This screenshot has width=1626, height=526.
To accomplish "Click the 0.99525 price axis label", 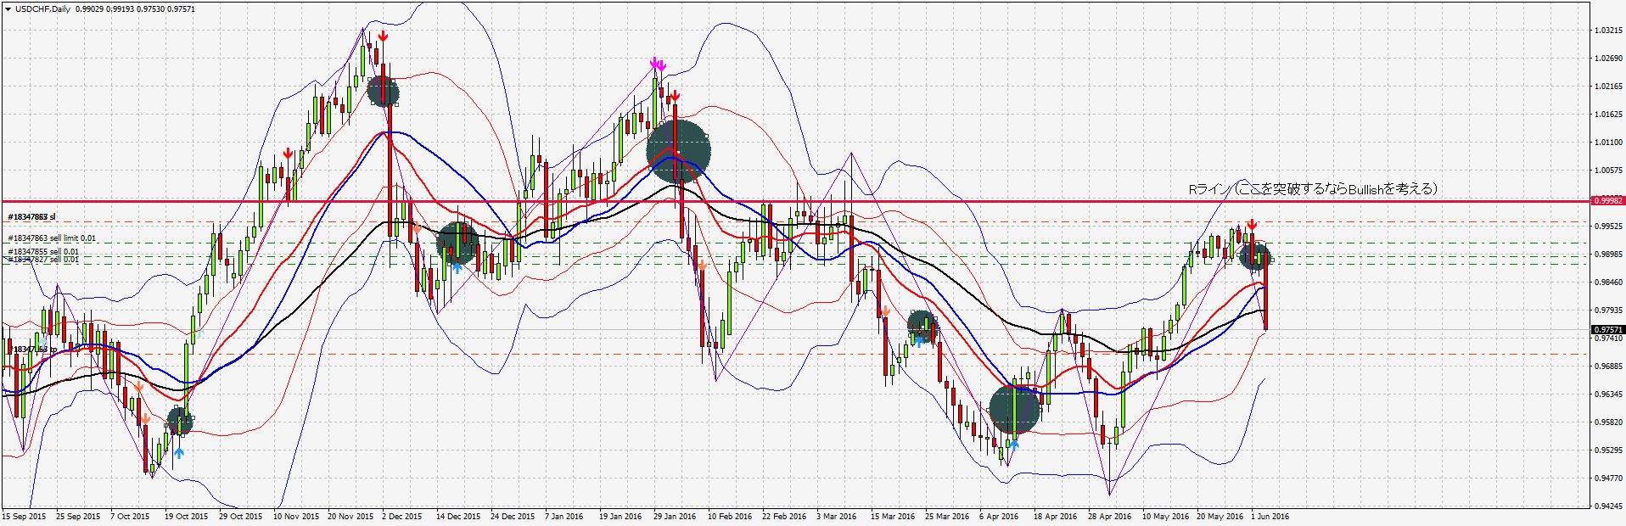I will click(x=1609, y=227).
